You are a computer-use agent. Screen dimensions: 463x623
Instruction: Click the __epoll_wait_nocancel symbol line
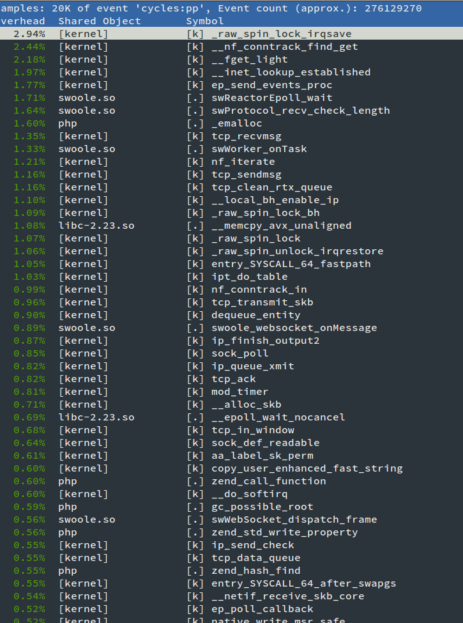click(x=278, y=417)
